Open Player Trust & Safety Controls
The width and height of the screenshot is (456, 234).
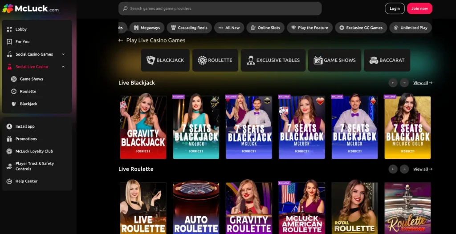pos(34,166)
